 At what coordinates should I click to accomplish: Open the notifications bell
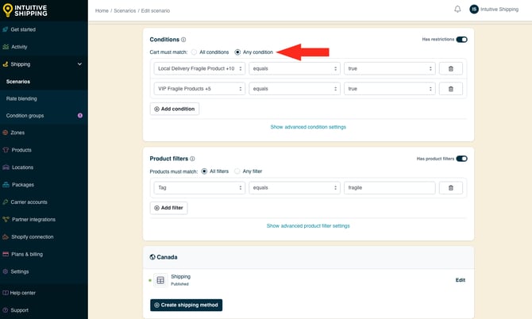[x=457, y=10]
